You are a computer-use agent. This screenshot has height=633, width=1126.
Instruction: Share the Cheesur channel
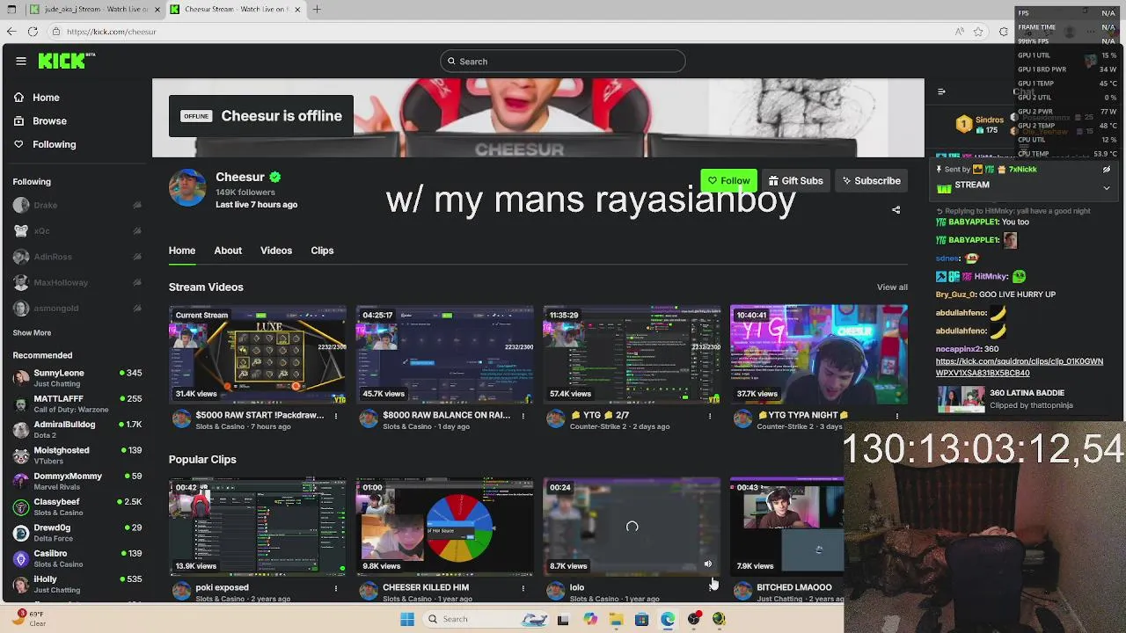[896, 210]
